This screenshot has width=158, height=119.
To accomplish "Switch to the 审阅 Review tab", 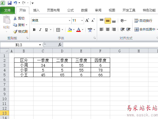I will click(98, 10).
